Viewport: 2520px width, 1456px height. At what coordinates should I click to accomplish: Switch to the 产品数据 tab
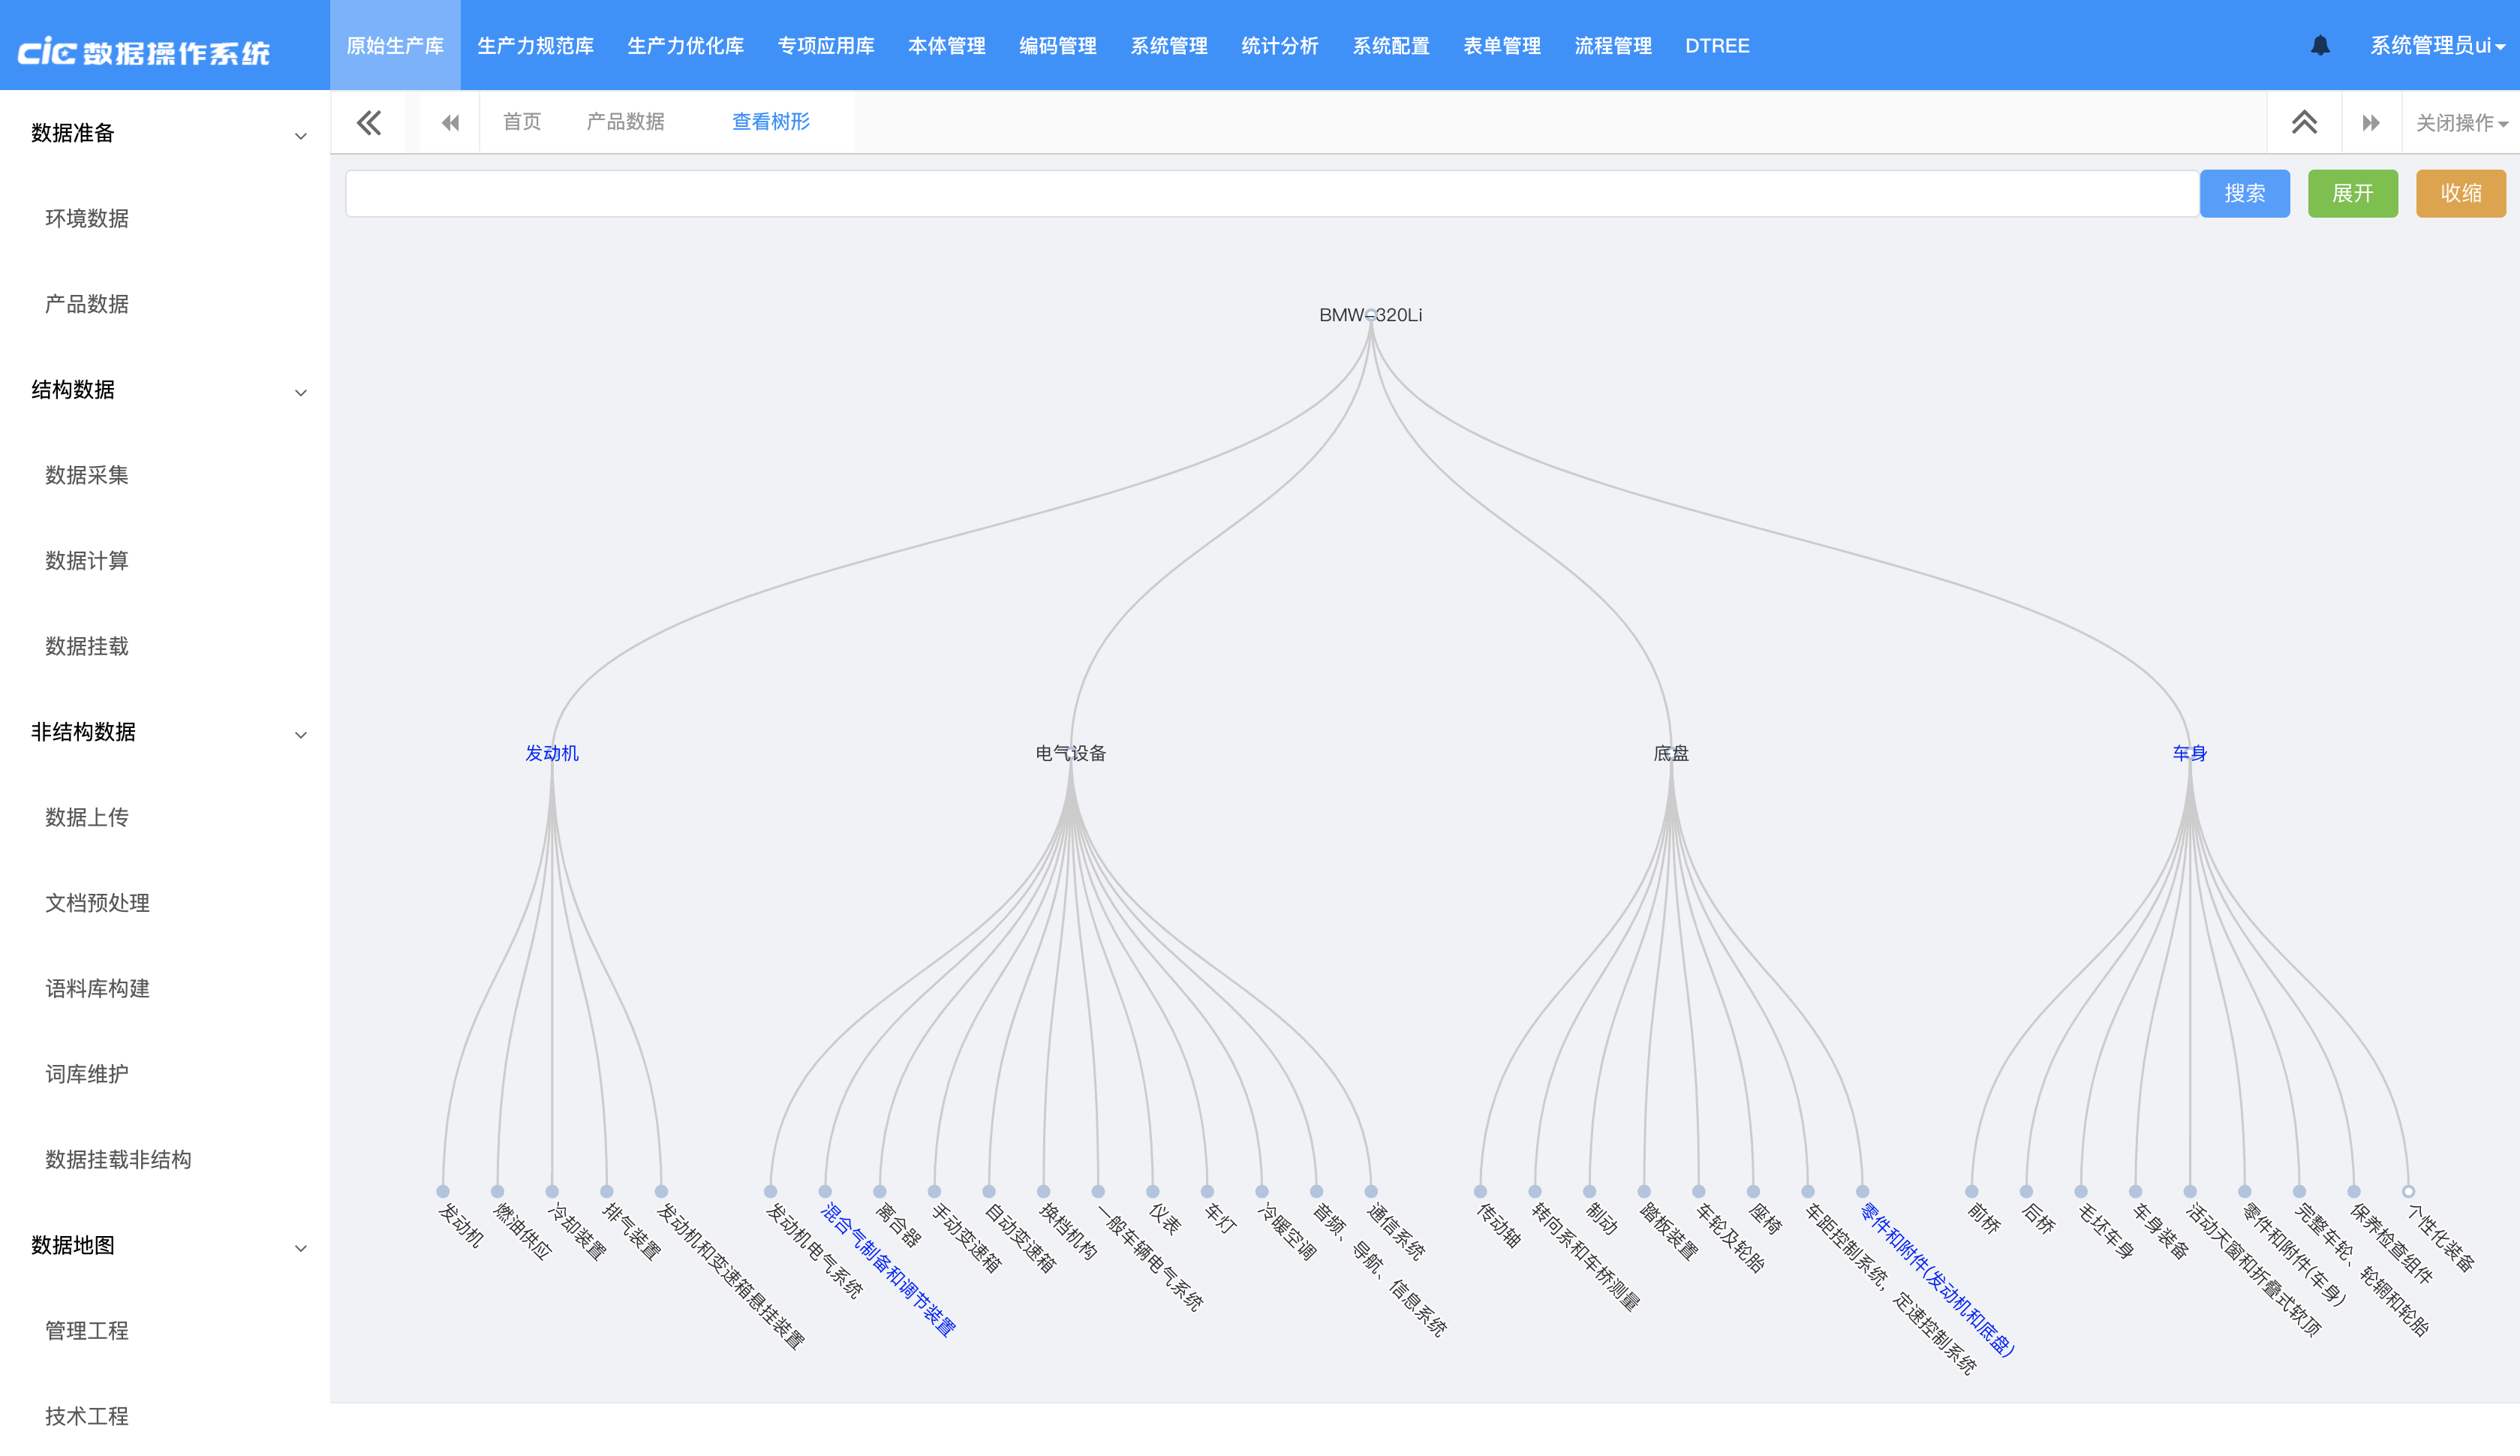(625, 122)
